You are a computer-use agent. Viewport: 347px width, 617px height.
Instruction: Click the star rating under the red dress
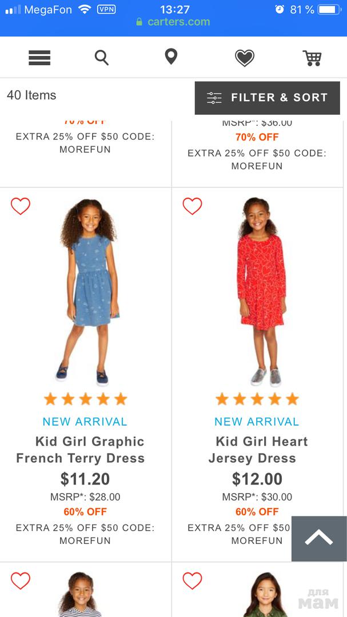pos(257,399)
